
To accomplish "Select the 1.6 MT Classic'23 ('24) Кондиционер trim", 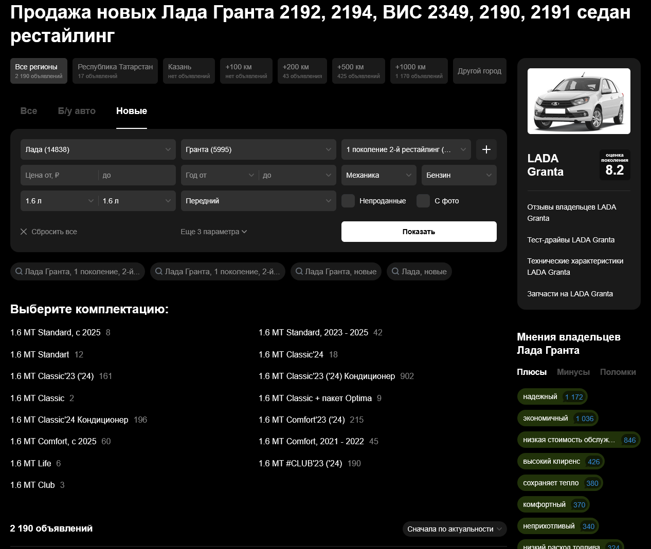I will (327, 376).
